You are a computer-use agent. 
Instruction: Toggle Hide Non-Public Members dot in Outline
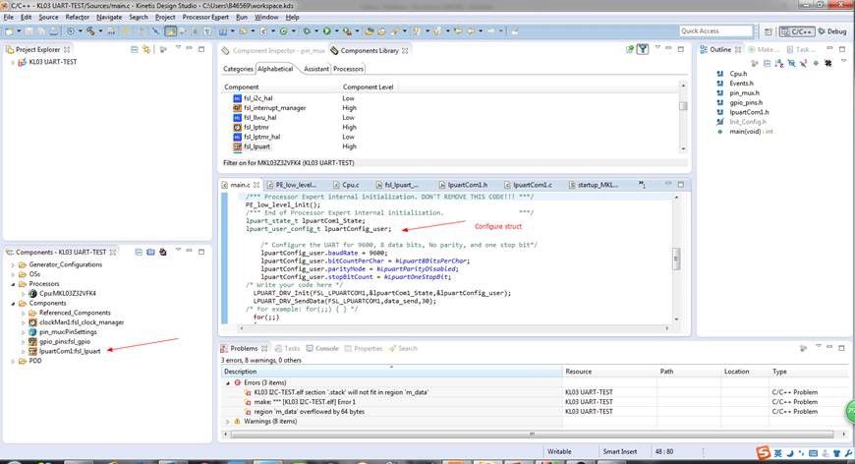point(816,63)
